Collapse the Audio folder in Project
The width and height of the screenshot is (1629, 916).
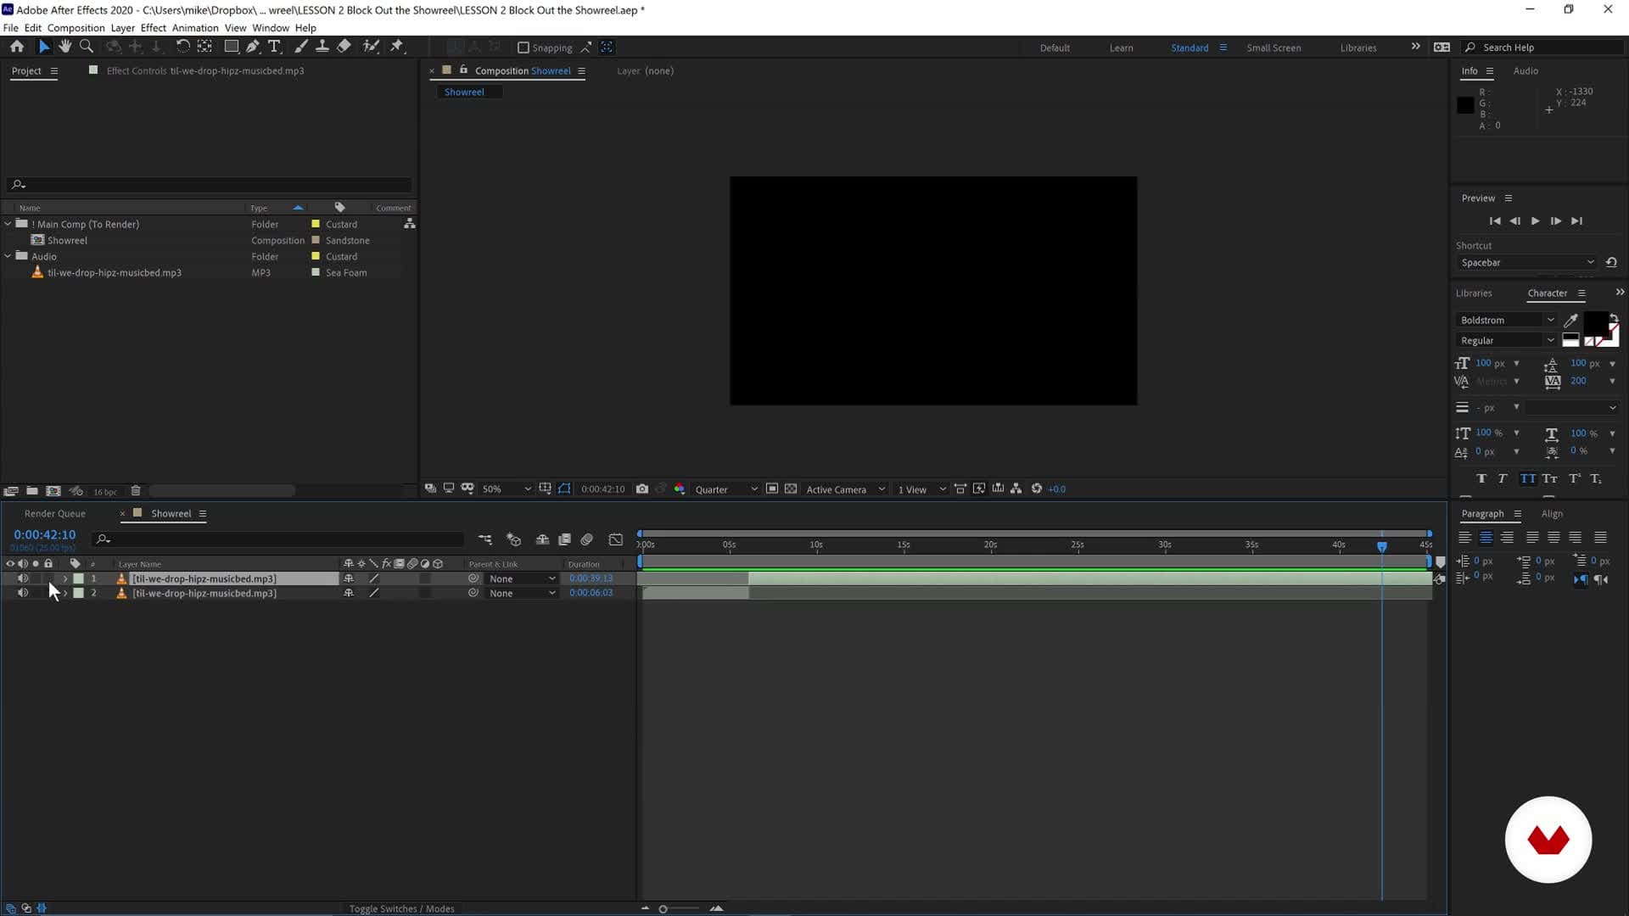pyautogui.click(x=8, y=256)
